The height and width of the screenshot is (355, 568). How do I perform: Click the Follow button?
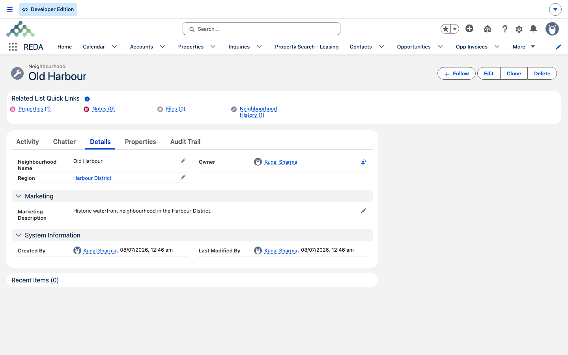click(x=456, y=73)
